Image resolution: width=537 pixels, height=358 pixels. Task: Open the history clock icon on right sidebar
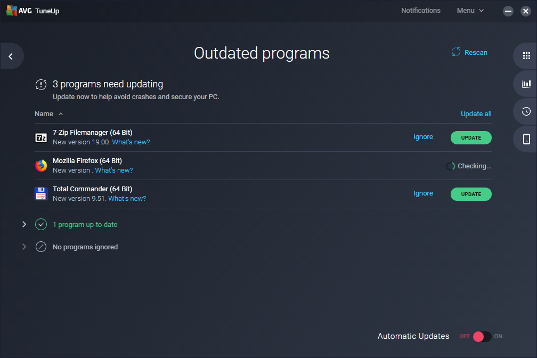526,111
